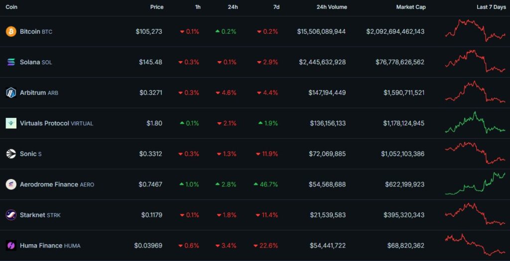Click the Arbitrum logo icon

11,92
